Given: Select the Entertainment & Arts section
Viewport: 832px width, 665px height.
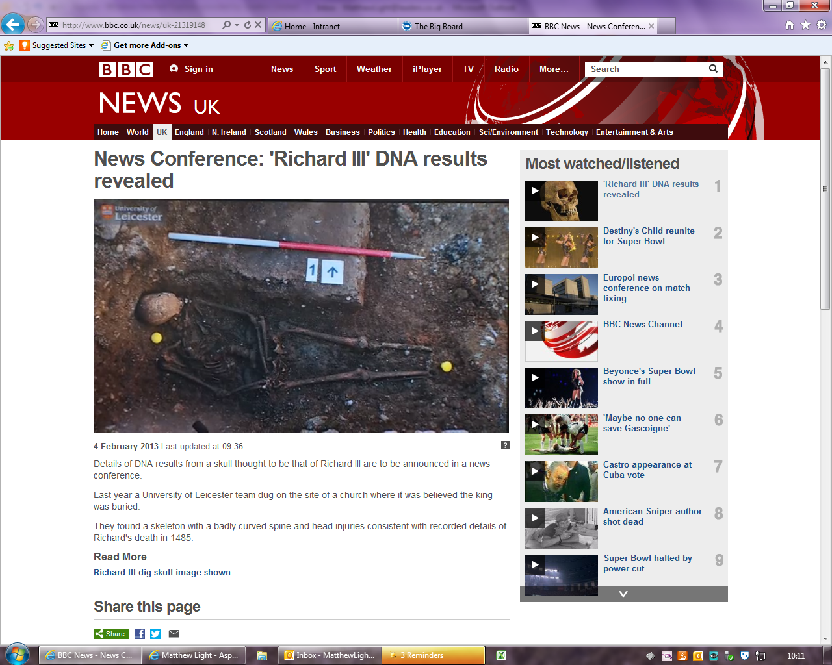Looking at the screenshot, I should [x=634, y=132].
